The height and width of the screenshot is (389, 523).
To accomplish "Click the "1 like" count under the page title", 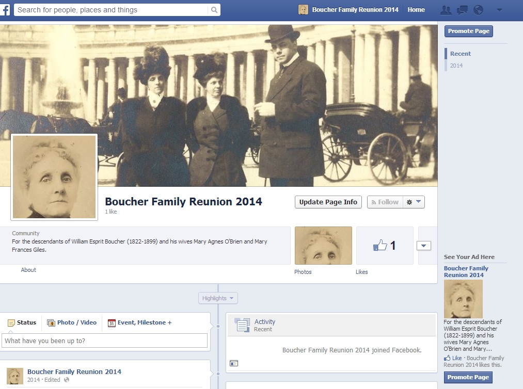I will point(110,212).
